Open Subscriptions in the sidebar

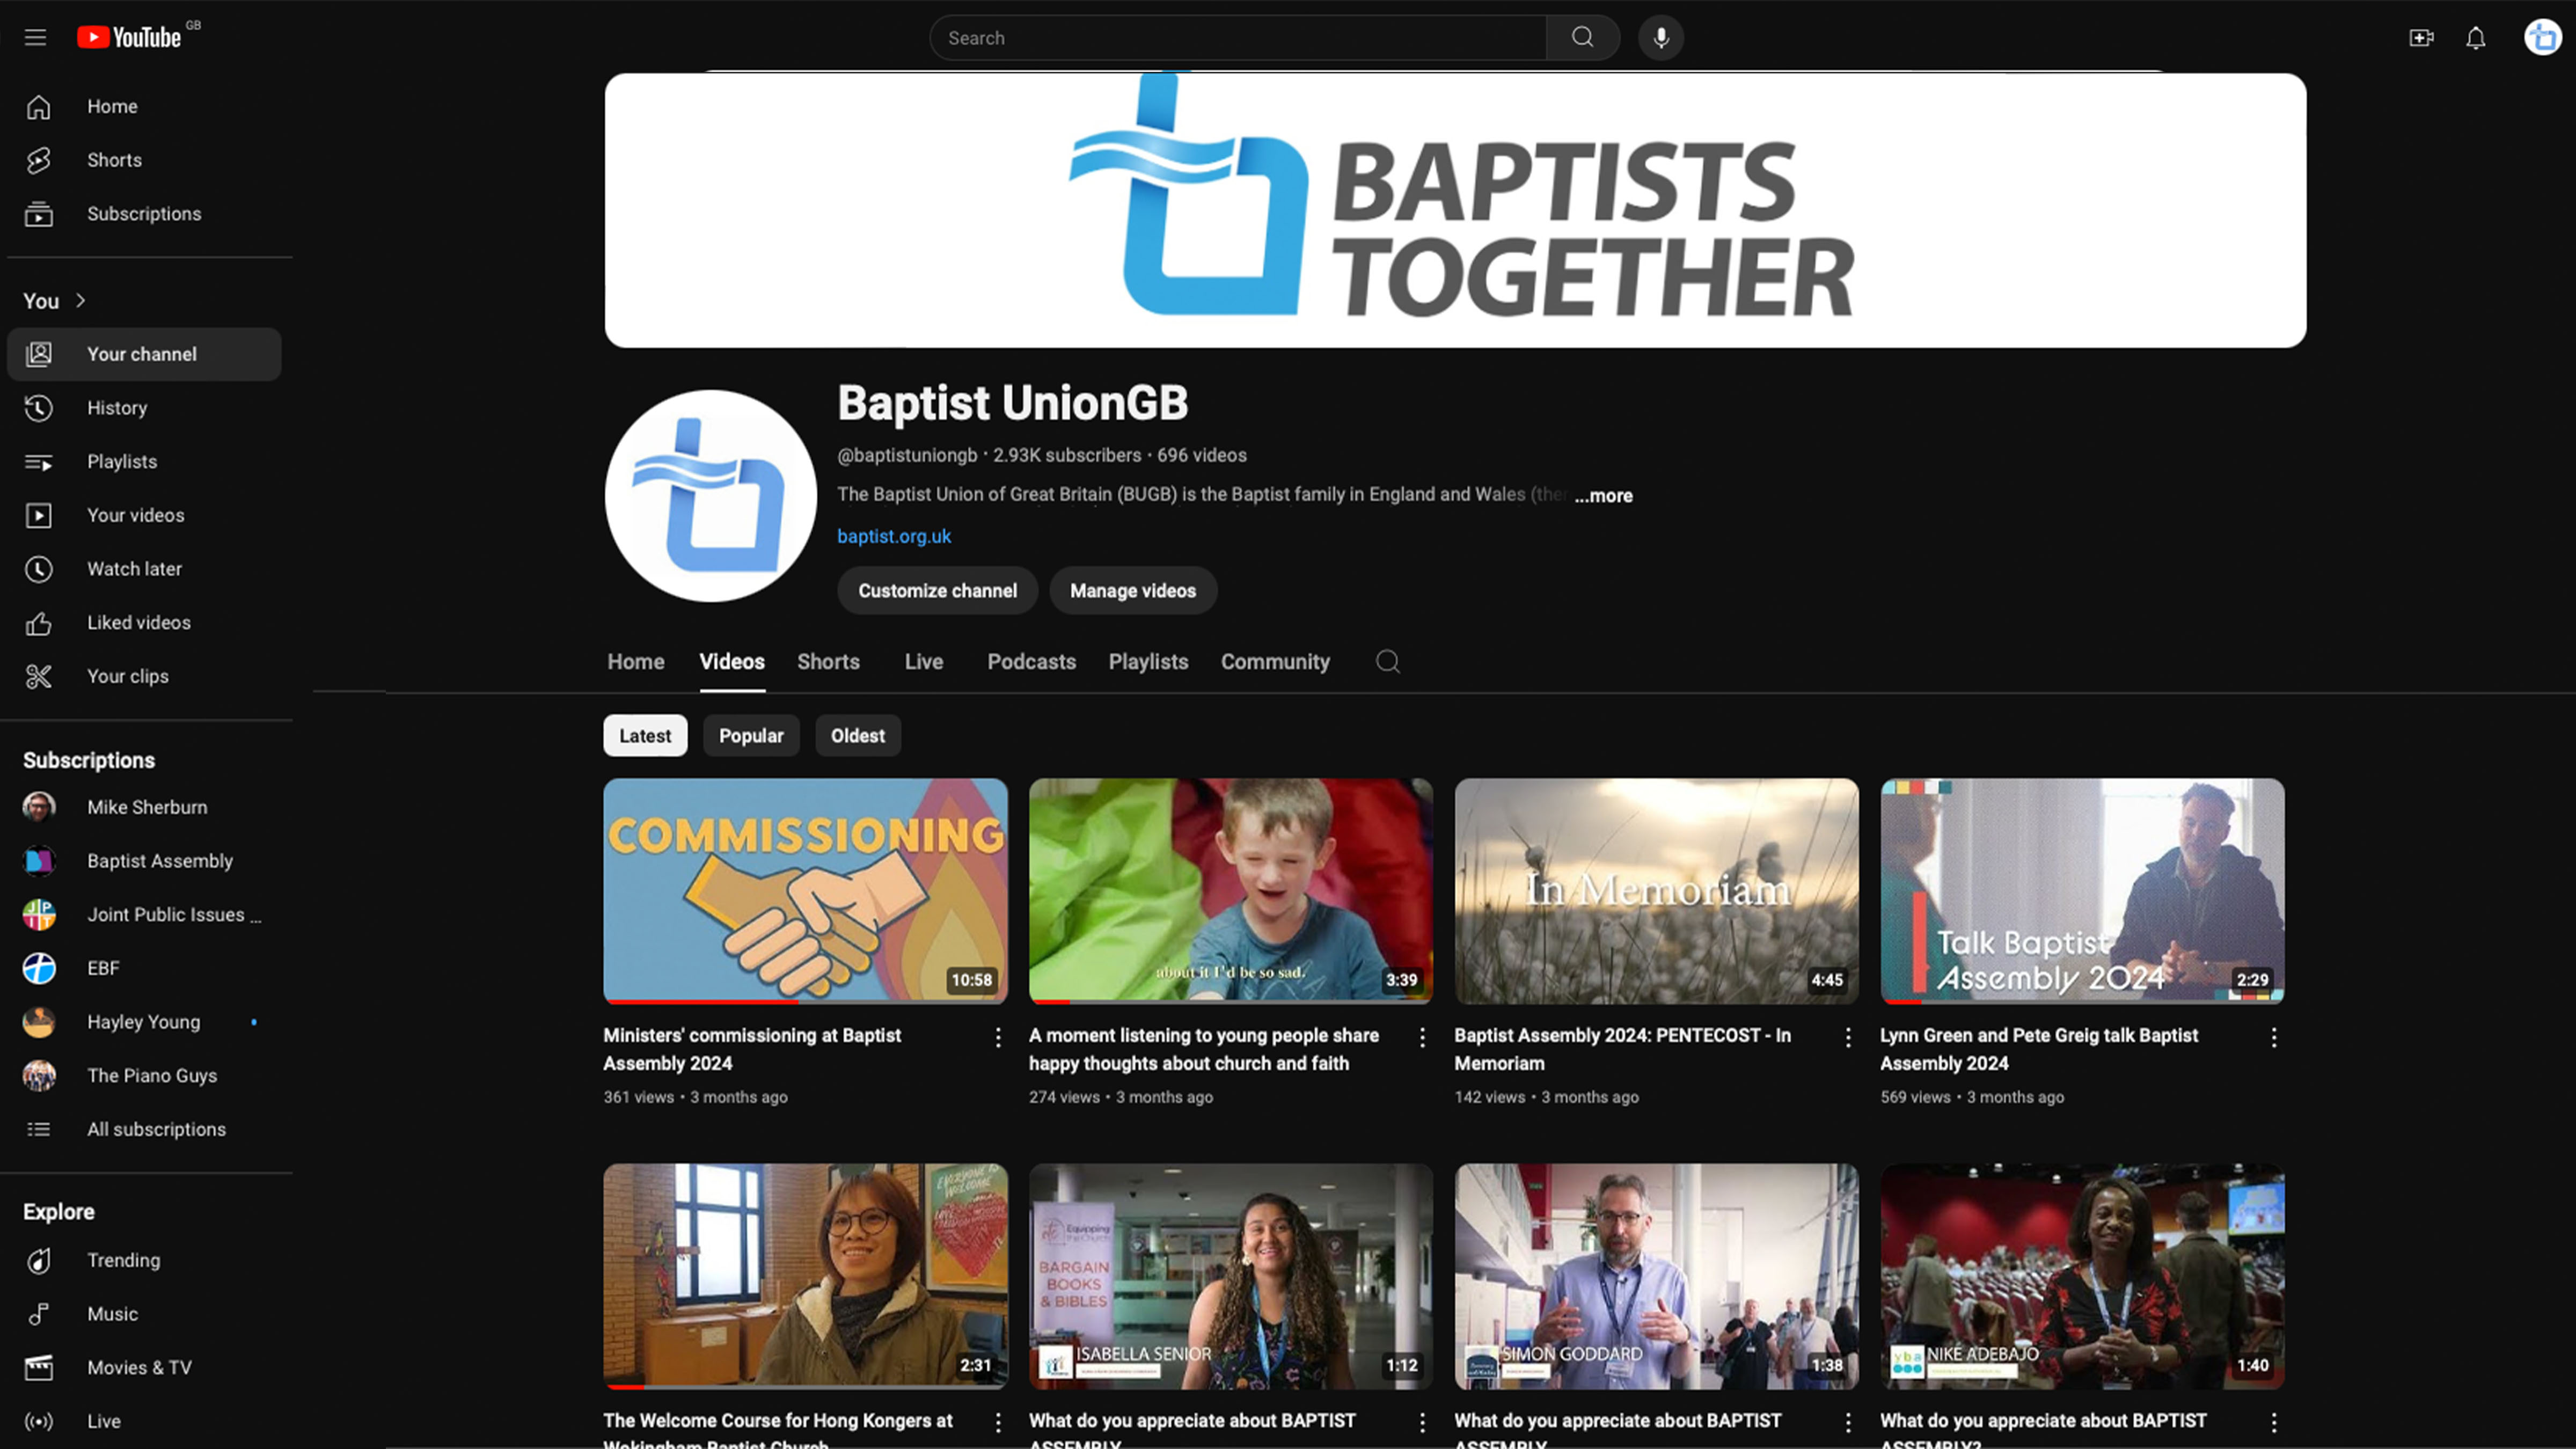point(144,214)
